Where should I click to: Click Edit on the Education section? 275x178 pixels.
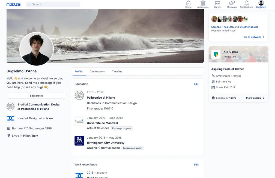click(196, 84)
